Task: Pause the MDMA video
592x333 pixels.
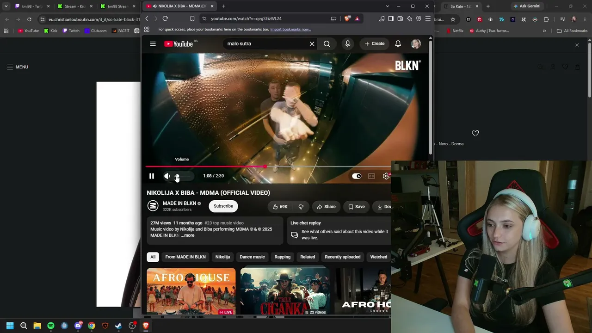Action: (x=151, y=176)
